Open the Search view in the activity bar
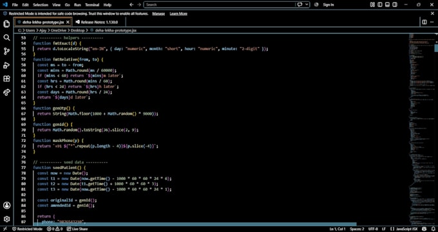This screenshot has height=232, width=438. click(6, 38)
